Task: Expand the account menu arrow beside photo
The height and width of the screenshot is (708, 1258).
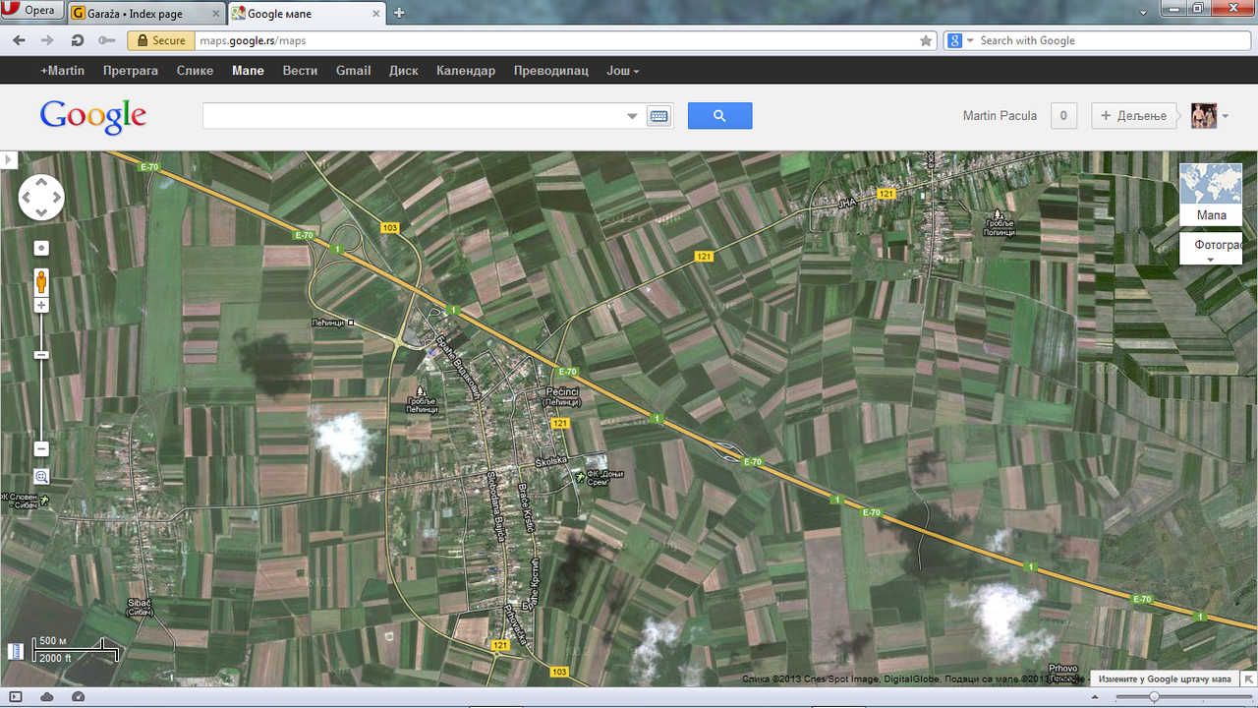Action: (x=1225, y=116)
